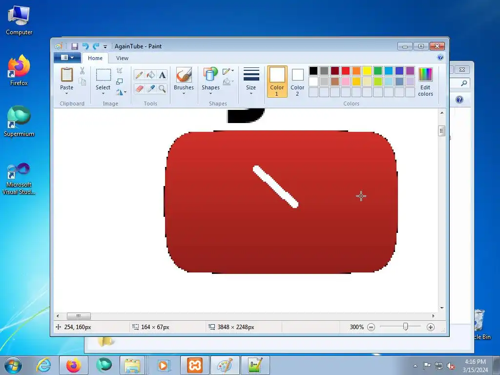Pick the black color swatch
Image resolution: width=500 pixels, height=375 pixels.
tap(313, 71)
